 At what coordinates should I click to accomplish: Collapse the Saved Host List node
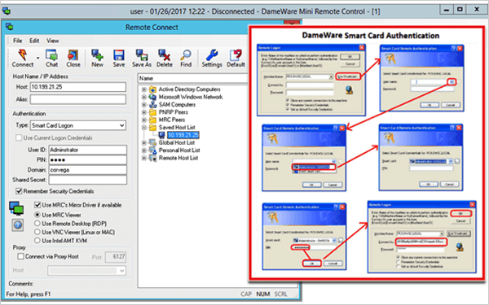(143, 128)
